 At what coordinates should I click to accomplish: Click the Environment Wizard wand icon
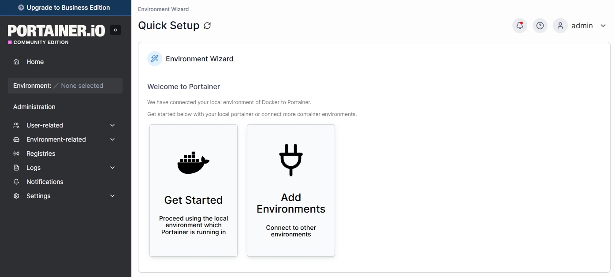pos(155,59)
